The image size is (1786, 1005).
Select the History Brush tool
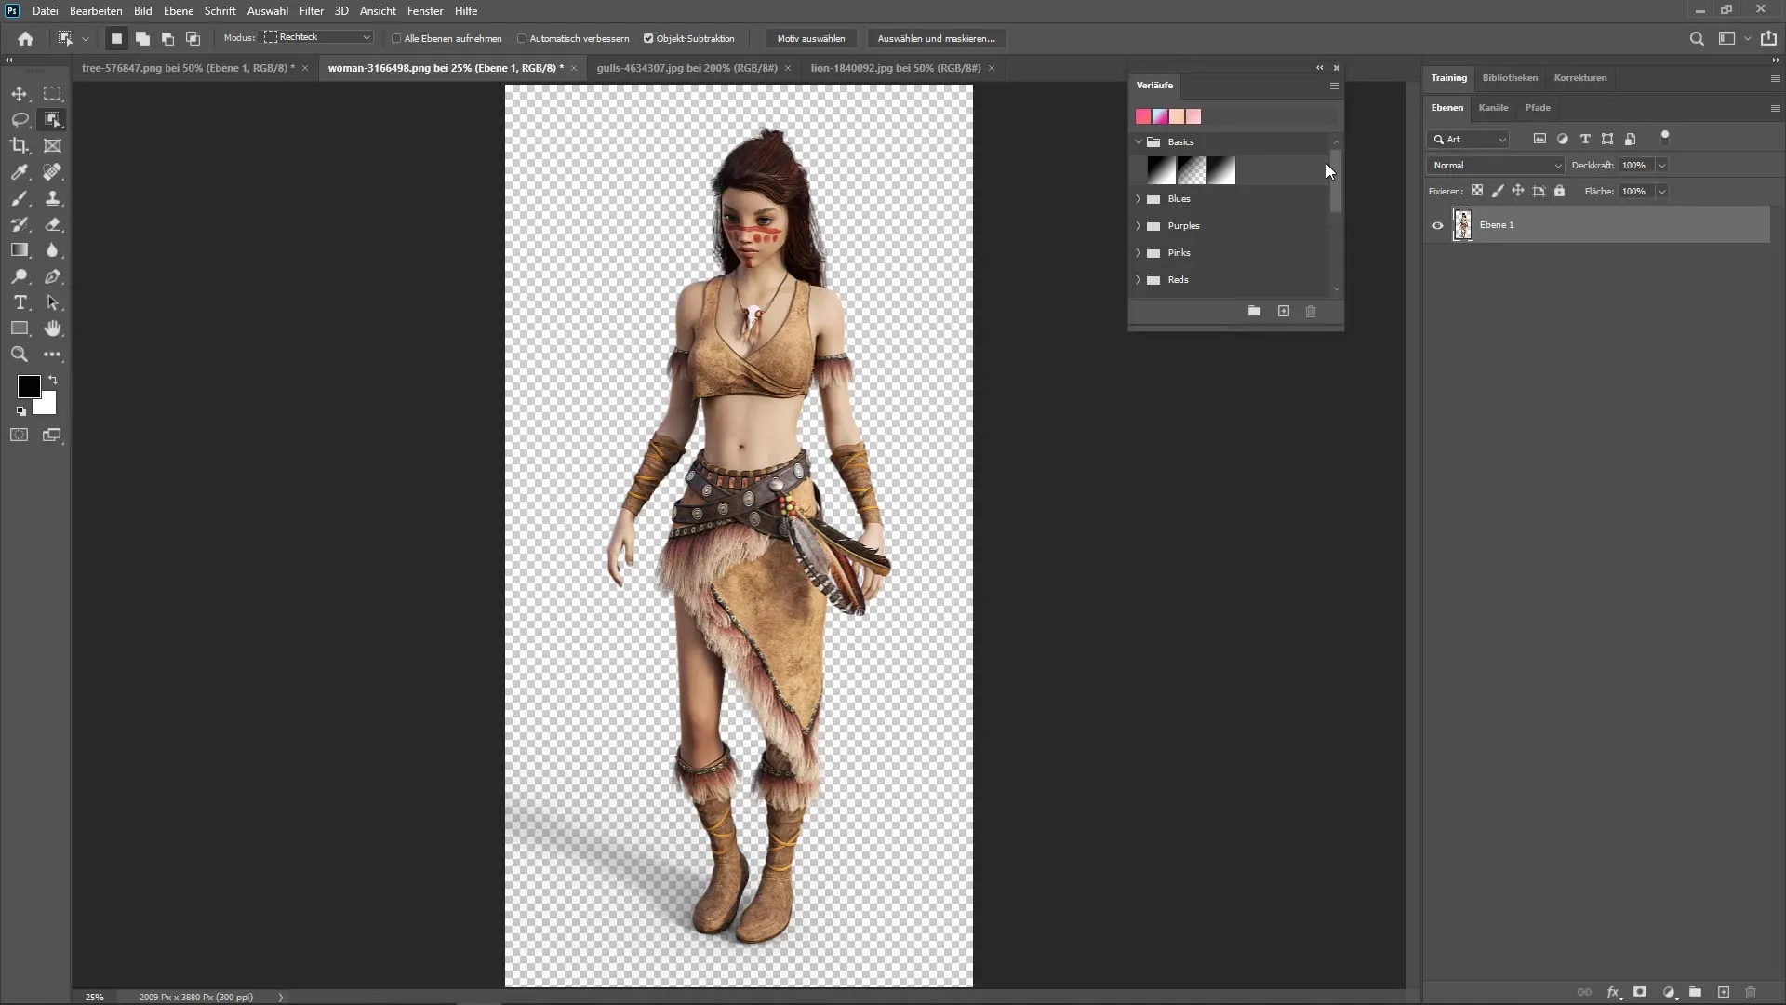20,224
